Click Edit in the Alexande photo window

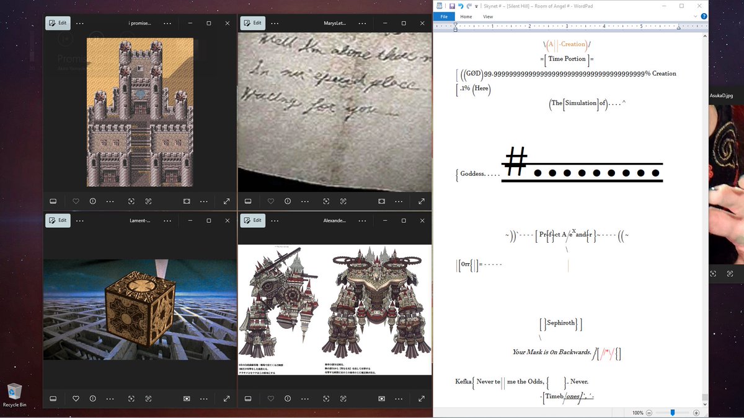(x=252, y=220)
